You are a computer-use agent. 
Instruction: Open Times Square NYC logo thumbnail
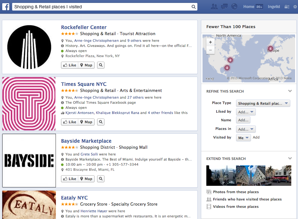tap(29, 104)
